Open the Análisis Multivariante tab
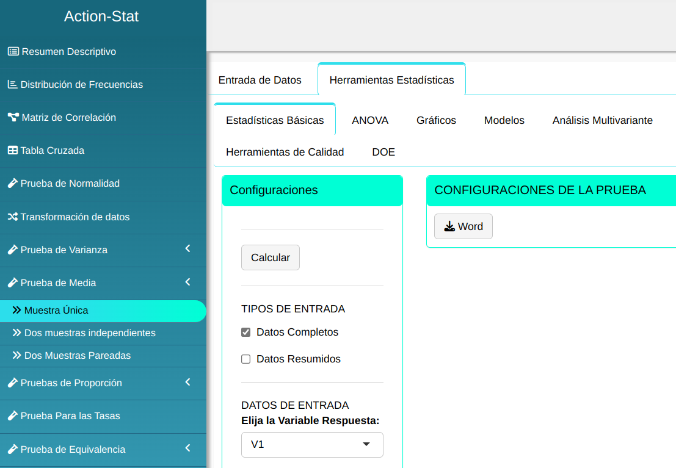This screenshot has height=468, width=676. [602, 120]
